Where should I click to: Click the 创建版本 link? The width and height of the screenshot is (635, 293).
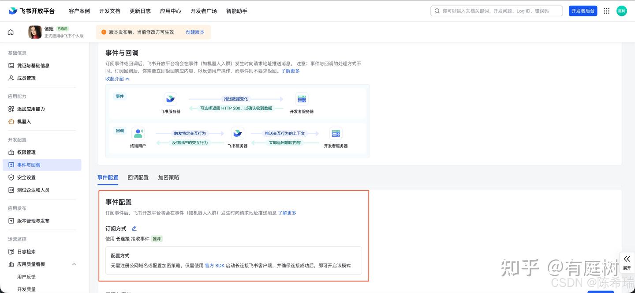pyautogui.click(x=195, y=32)
